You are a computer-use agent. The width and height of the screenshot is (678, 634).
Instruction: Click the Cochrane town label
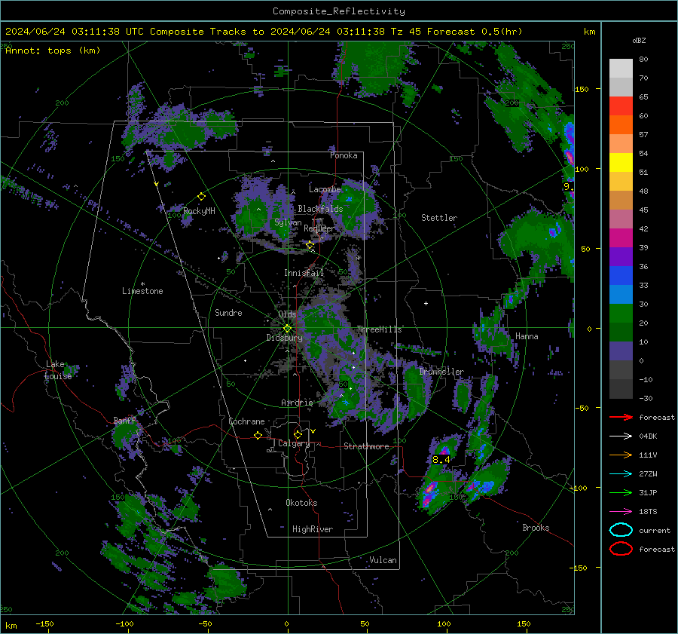[246, 421]
